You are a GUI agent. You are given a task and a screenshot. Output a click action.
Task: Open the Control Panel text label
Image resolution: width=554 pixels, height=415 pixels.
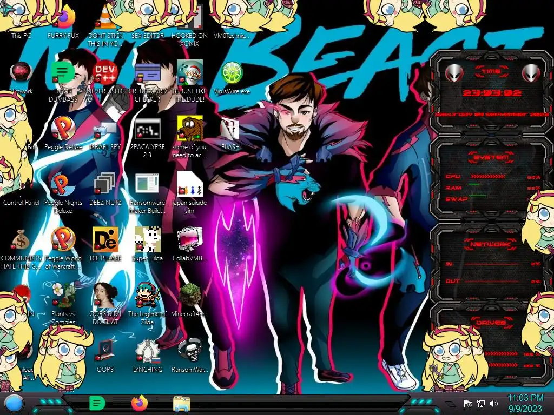21,203
